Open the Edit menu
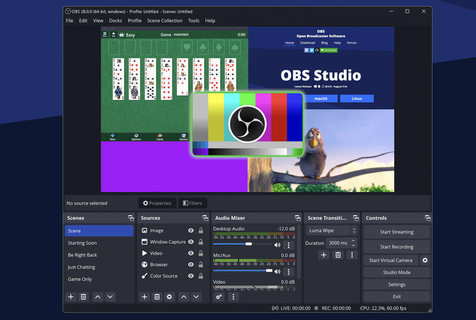 83,21
